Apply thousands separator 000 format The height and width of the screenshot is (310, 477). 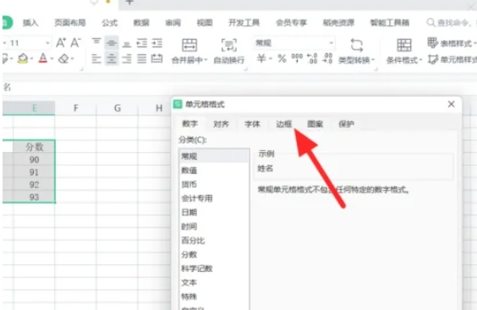(297, 58)
